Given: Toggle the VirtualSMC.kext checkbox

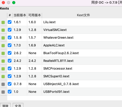Looking at the screenshot, I should point(10,30).
